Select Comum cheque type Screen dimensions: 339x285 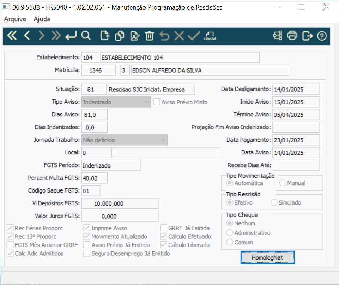230,242
